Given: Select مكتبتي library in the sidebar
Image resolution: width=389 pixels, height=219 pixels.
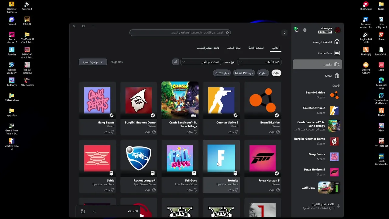Looking at the screenshot, I should tap(317, 64).
